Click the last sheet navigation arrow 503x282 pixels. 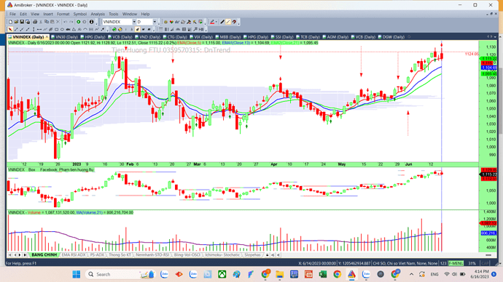pyautogui.click(x=25, y=255)
